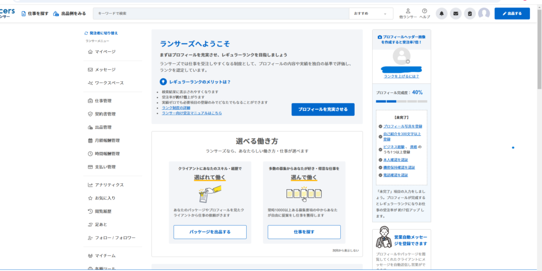Click 次回から表示しない text
This screenshot has width=542, height=271.
click(x=346, y=250)
